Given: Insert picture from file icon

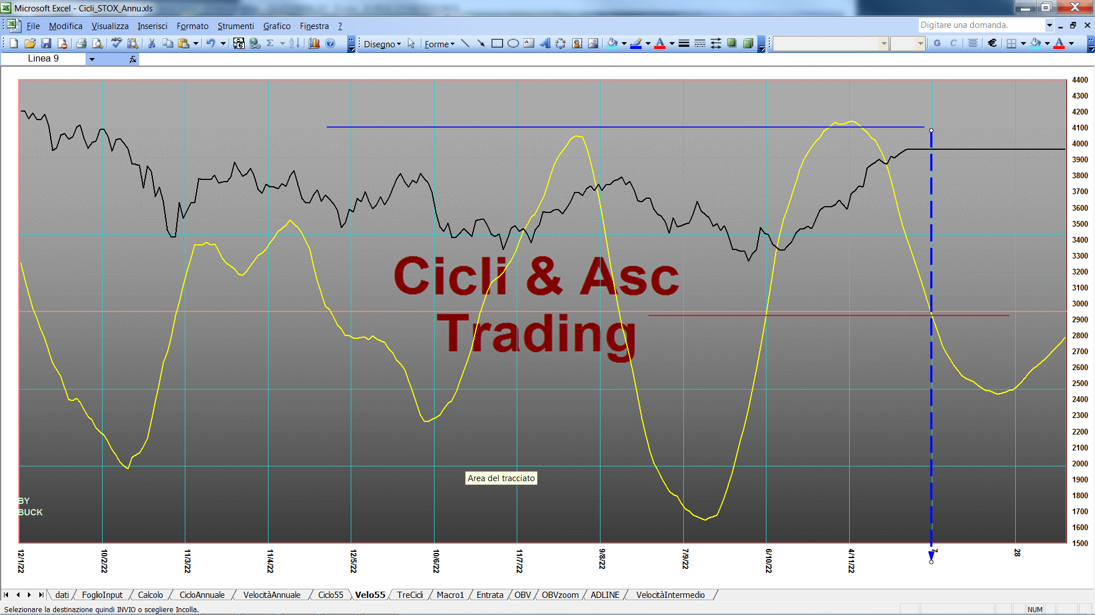Looking at the screenshot, I should [x=593, y=43].
